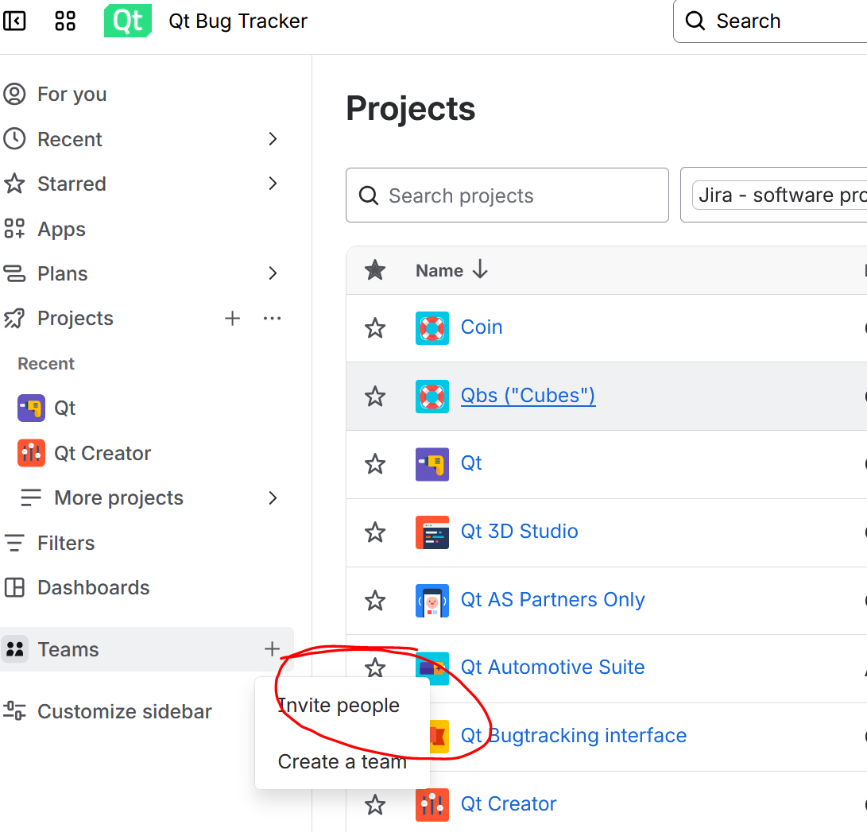Open the Coin project link
This screenshot has height=832, width=867.
[482, 327]
